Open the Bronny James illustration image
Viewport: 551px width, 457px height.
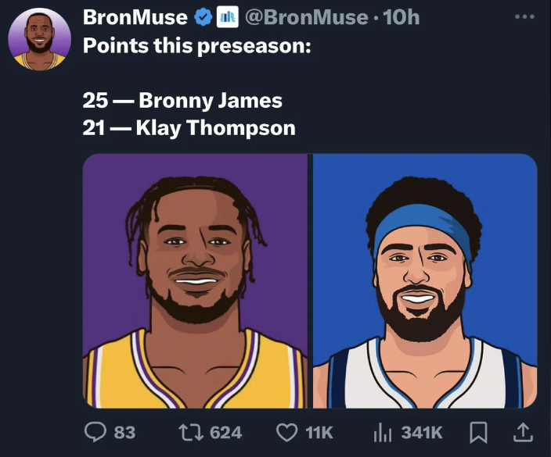[x=195, y=280]
